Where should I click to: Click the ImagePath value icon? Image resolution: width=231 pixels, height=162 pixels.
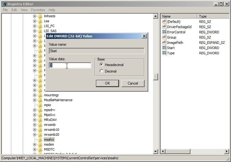point(164,43)
